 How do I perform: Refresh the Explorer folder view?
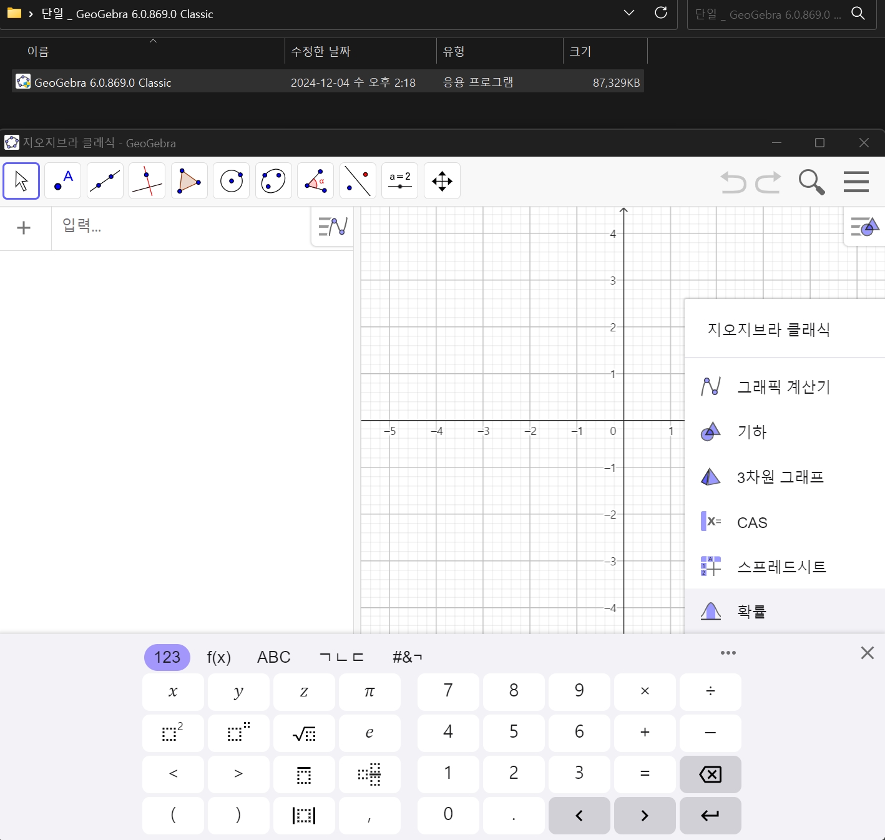pos(661,13)
